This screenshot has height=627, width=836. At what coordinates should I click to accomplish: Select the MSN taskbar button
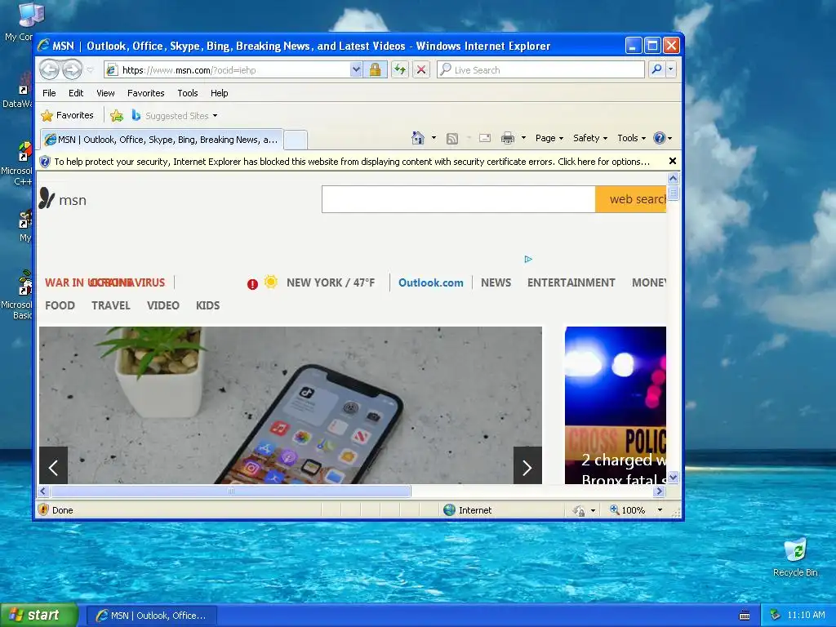pyautogui.click(x=152, y=616)
